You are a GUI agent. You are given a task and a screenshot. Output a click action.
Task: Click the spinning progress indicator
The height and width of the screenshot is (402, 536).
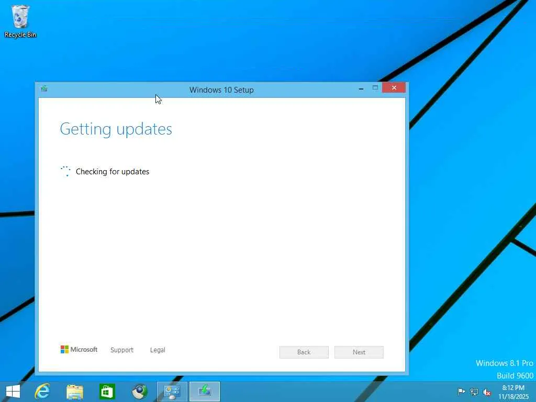[x=65, y=171]
